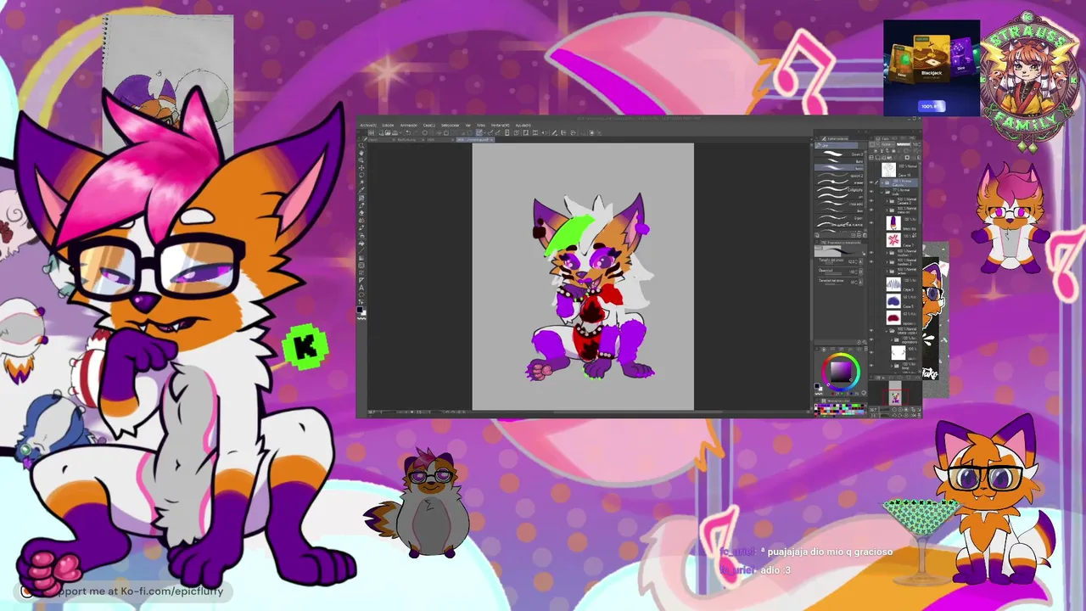This screenshot has height=611, width=1086.
Task: Select the Zoom magnifier tool
Action: [x=361, y=147]
